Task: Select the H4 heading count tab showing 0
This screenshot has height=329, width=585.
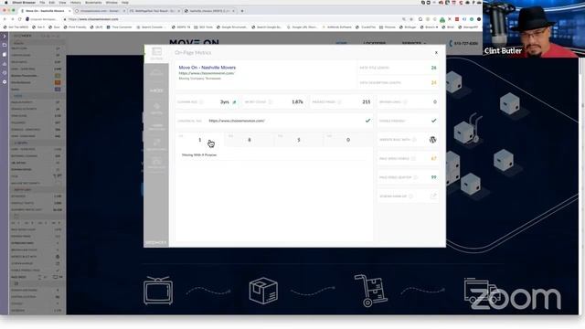Action: click(348, 140)
